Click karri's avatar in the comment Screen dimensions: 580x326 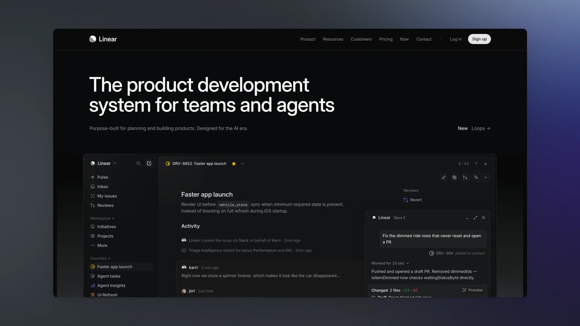[x=184, y=267]
